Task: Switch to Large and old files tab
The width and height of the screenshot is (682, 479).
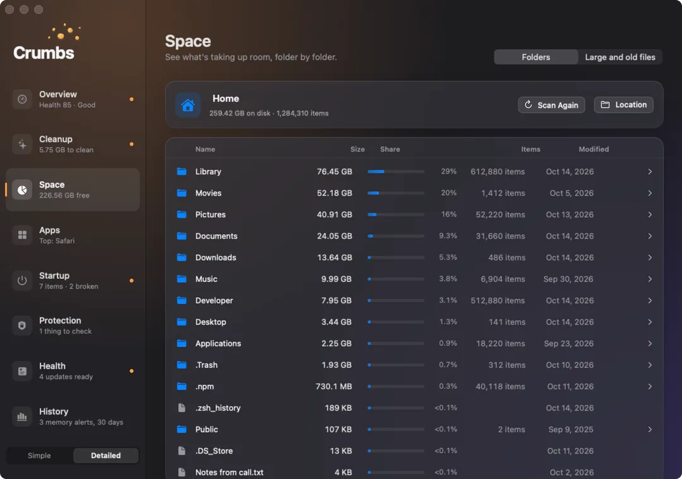Action: coord(620,57)
